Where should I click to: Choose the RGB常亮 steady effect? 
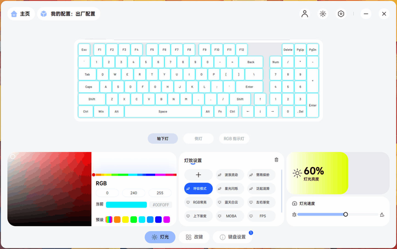click(x=198, y=202)
